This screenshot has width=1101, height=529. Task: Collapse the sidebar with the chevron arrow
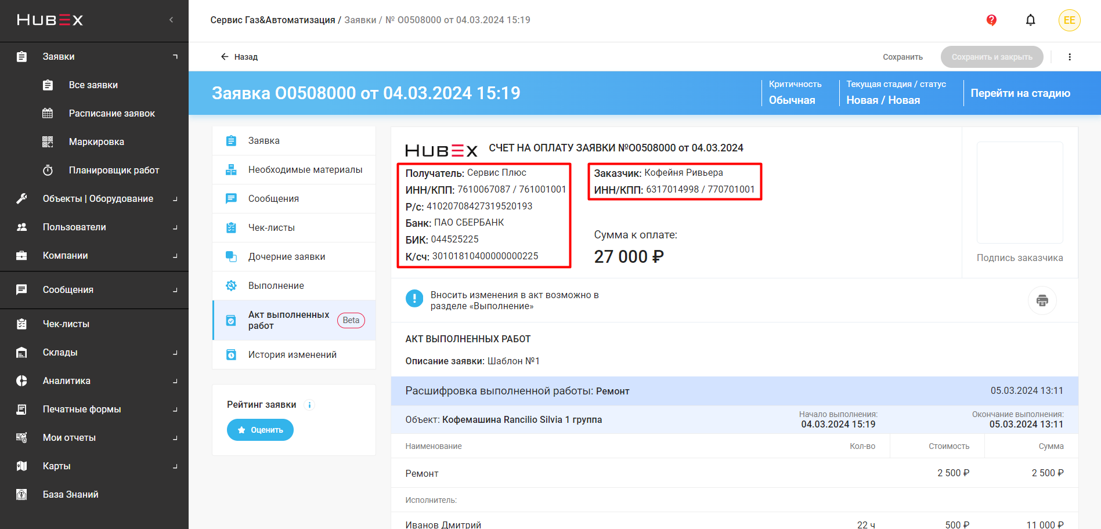pos(171,20)
